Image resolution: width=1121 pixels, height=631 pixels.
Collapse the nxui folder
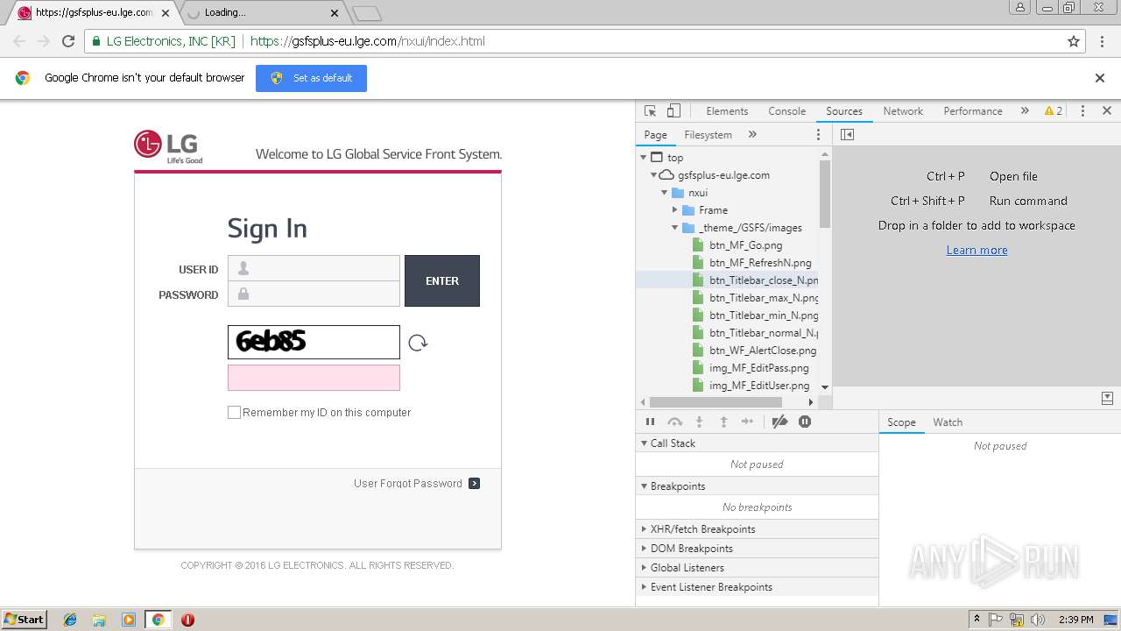coord(664,193)
